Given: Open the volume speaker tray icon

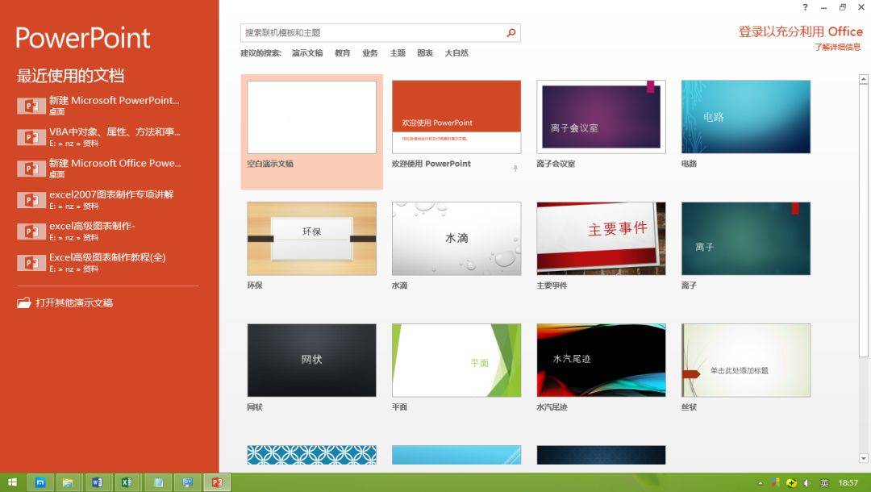Looking at the screenshot, I should (x=807, y=483).
